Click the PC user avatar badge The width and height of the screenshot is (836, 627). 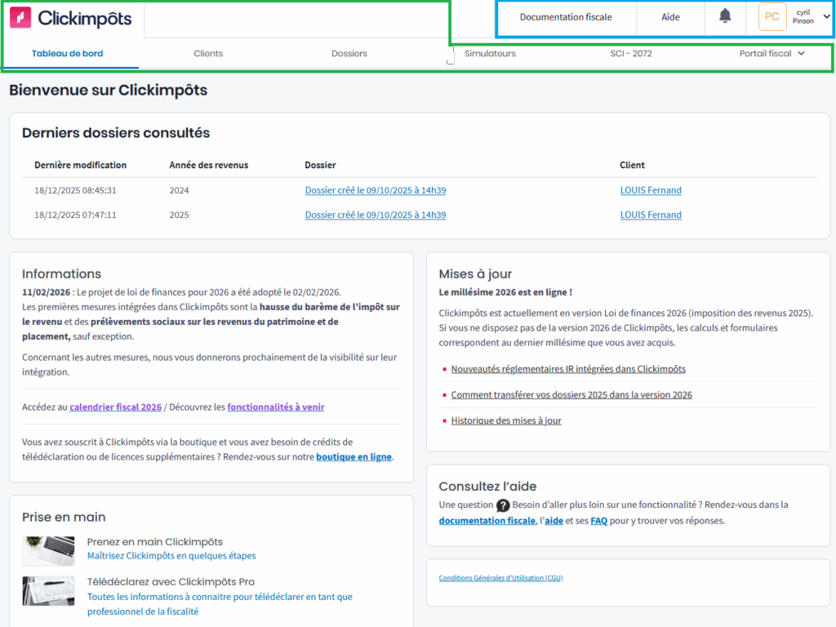point(772,17)
